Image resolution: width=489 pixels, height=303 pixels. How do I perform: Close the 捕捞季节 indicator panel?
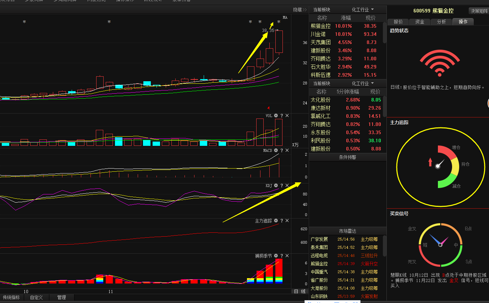287,256
